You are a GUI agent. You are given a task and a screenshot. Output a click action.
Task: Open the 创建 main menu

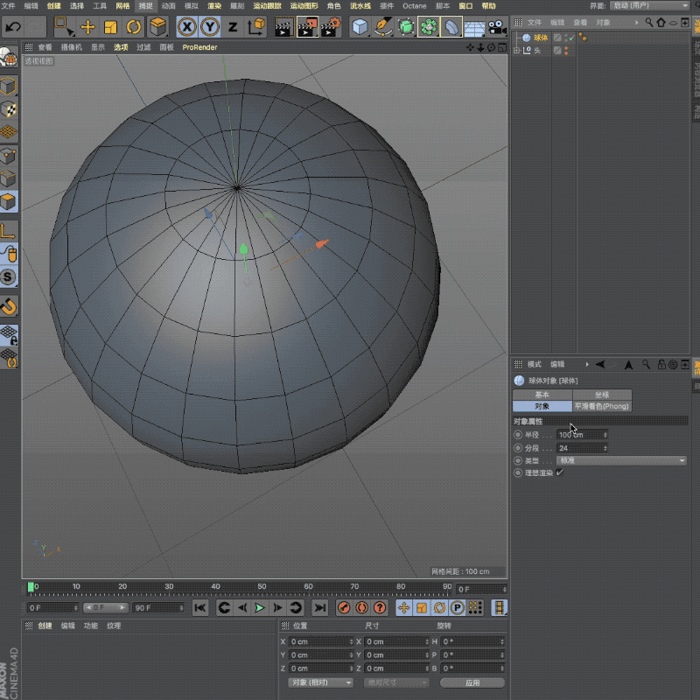click(53, 6)
